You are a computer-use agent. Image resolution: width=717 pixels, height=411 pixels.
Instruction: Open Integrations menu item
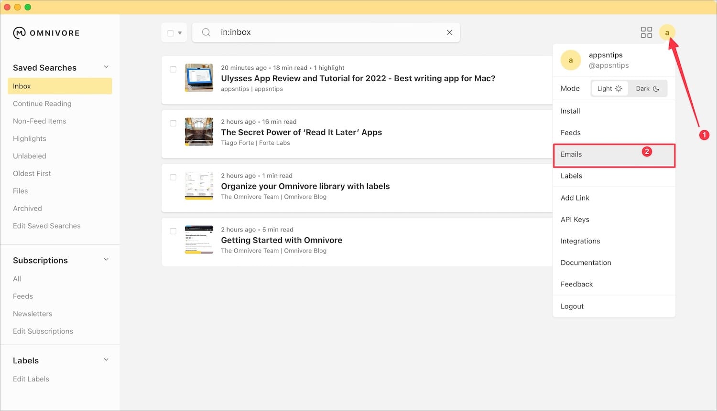point(614,241)
